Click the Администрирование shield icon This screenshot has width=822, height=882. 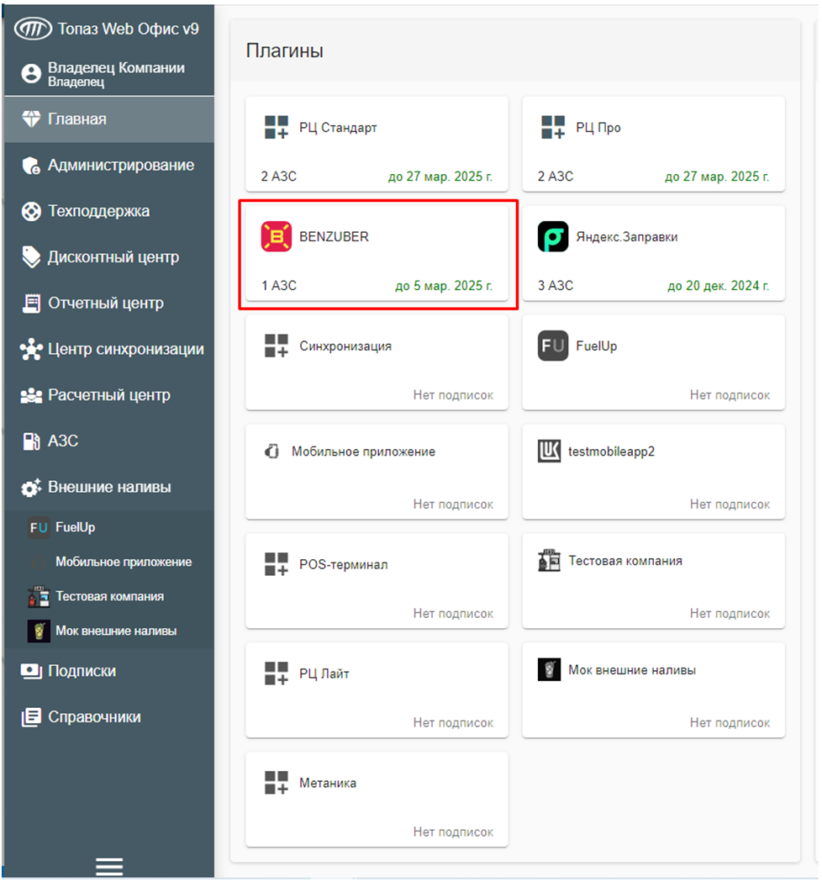31,166
